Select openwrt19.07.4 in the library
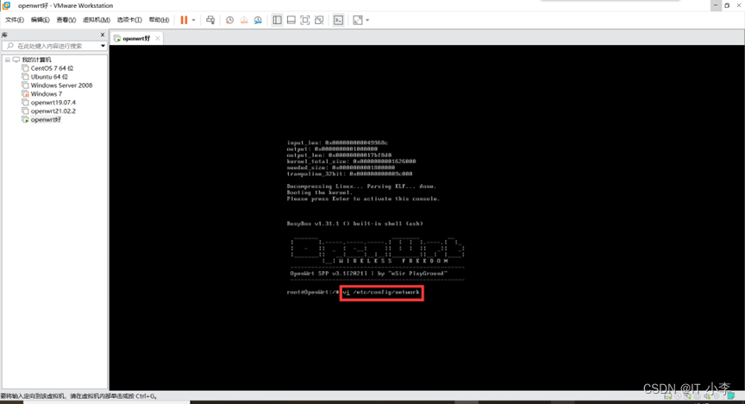Image resolution: width=745 pixels, height=404 pixels. 53,103
